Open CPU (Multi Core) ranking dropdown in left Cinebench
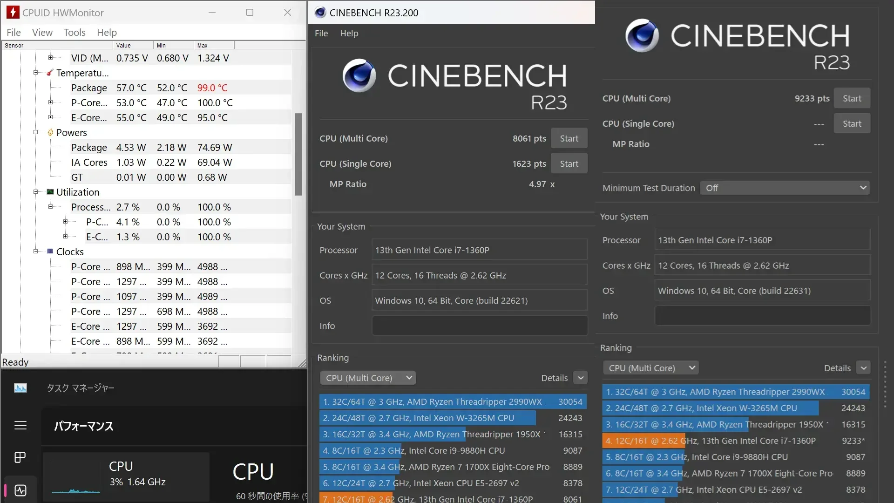894x503 pixels. pyautogui.click(x=368, y=378)
